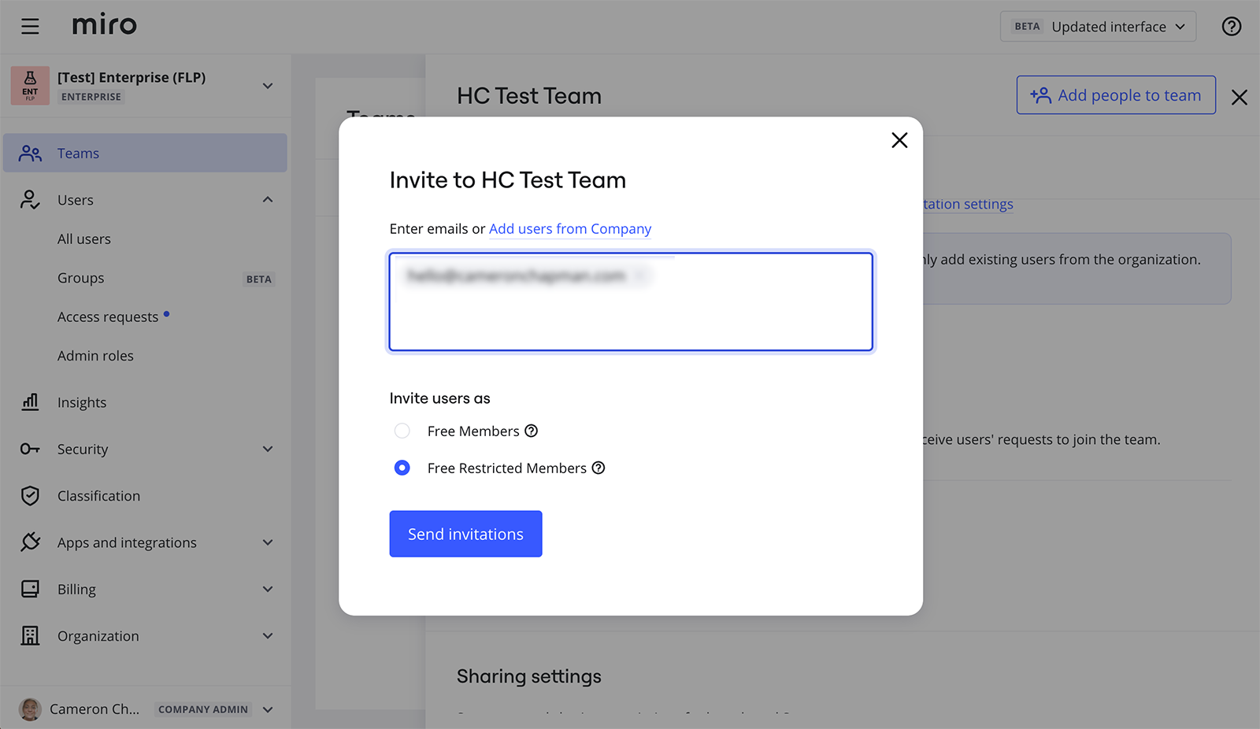Collapse the Users section chevron
This screenshot has width=1260, height=729.
click(x=268, y=200)
